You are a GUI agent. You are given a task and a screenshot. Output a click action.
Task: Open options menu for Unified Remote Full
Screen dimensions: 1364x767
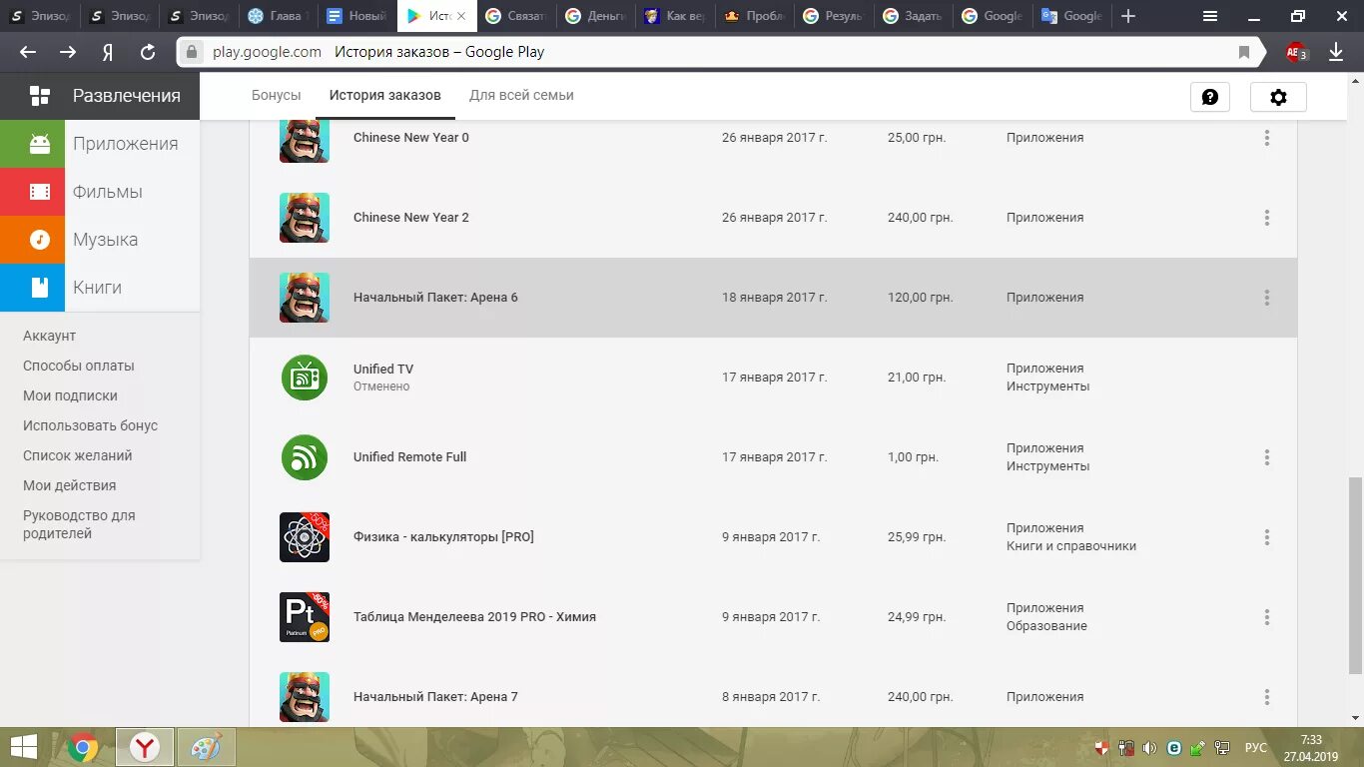coord(1267,457)
